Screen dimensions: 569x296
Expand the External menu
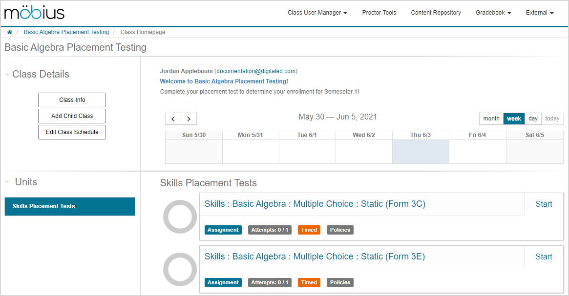point(539,13)
